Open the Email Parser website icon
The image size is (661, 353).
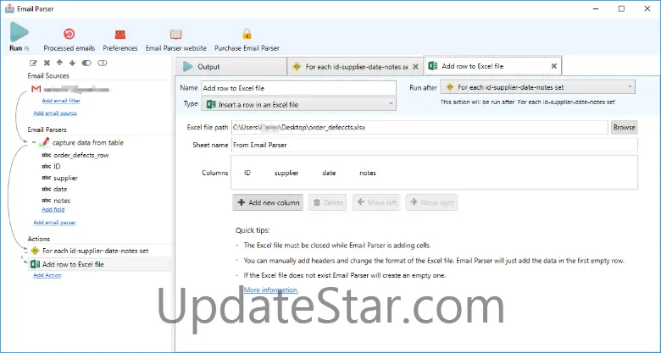pos(175,34)
